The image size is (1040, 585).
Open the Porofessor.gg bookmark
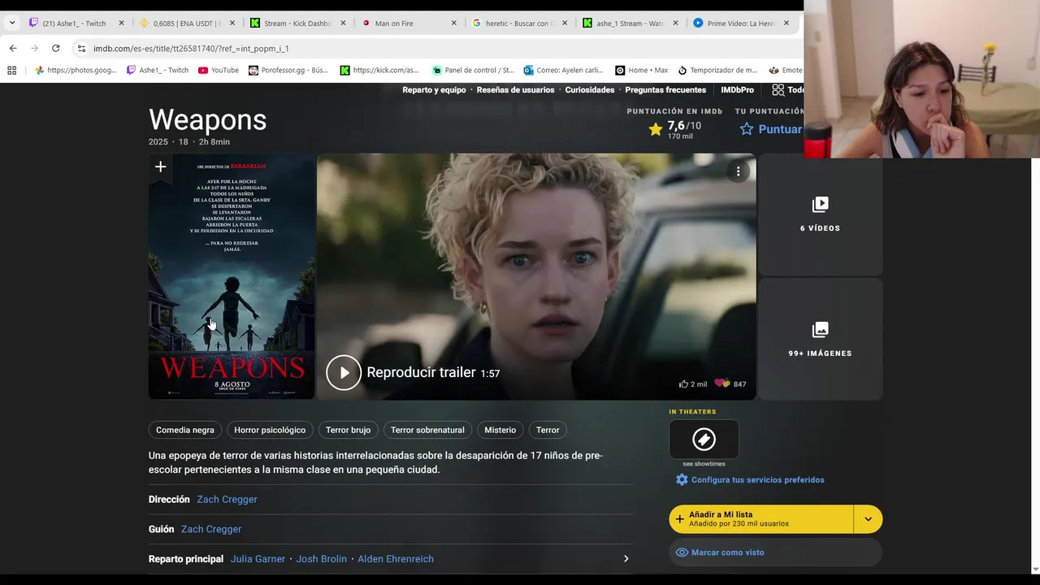click(288, 71)
